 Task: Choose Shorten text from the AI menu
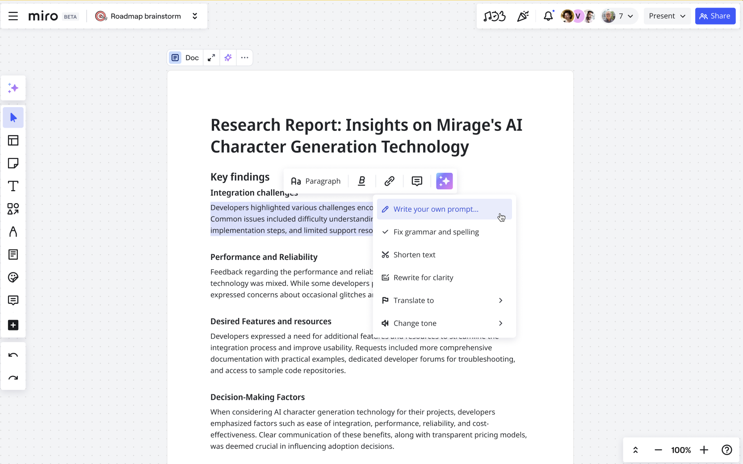[414, 255]
